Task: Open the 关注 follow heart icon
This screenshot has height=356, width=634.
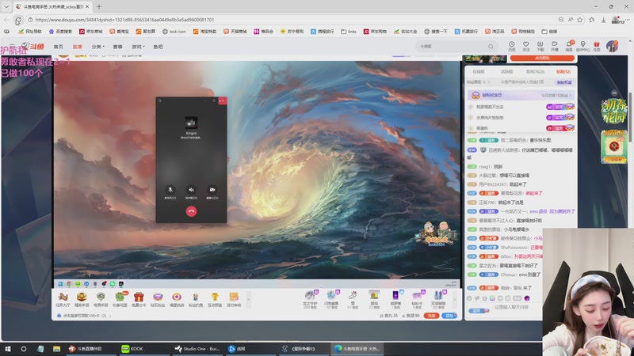Action: pyautogui.click(x=525, y=46)
